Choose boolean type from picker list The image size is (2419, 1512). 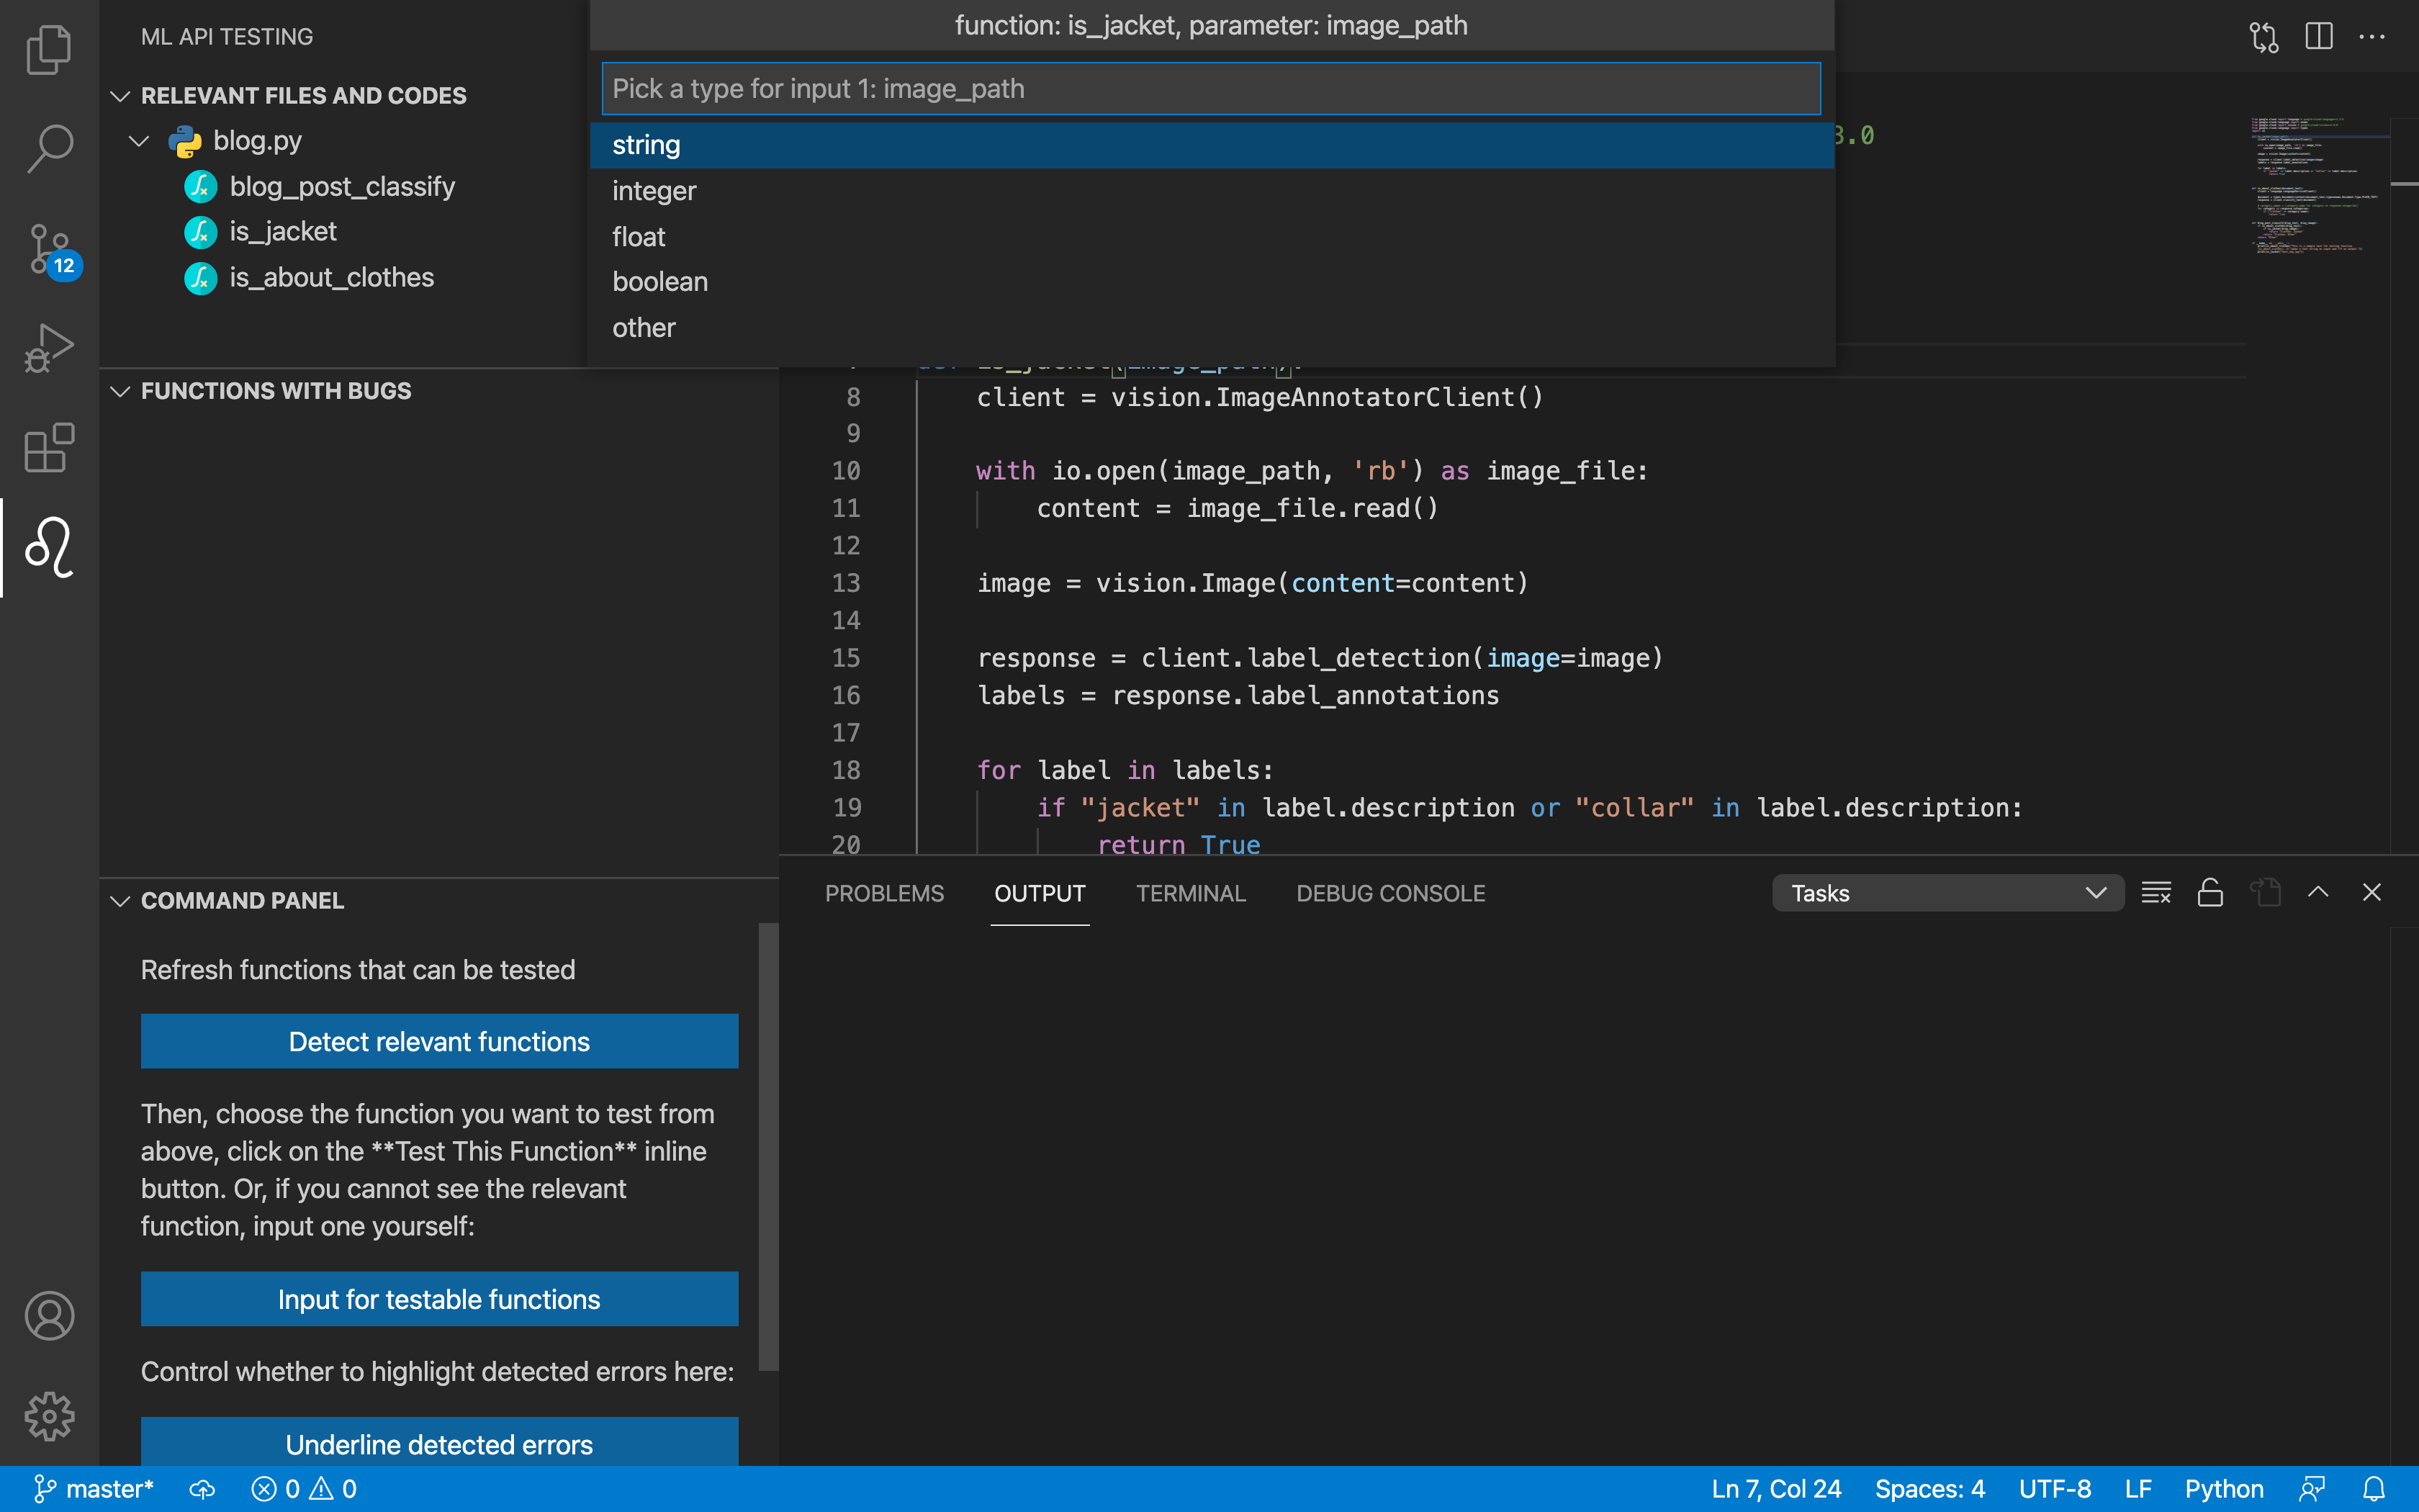tap(659, 282)
